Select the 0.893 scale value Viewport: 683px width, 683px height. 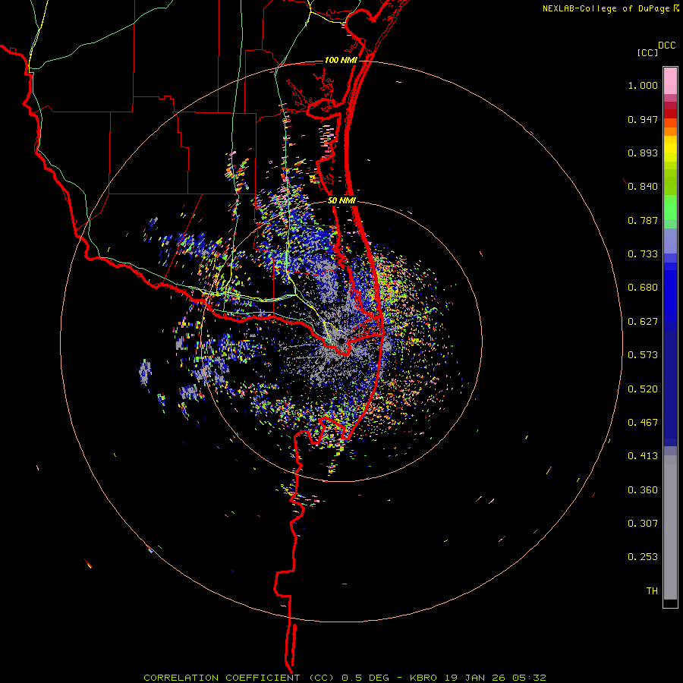(x=643, y=153)
